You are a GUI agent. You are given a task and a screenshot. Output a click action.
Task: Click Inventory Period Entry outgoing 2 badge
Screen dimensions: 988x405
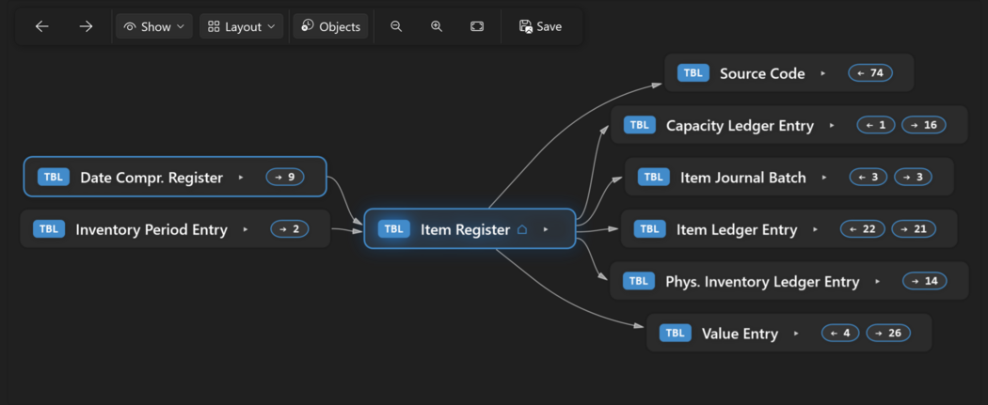coord(290,229)
